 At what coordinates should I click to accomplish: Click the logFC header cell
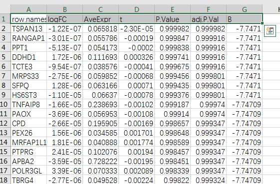point(65,19)
